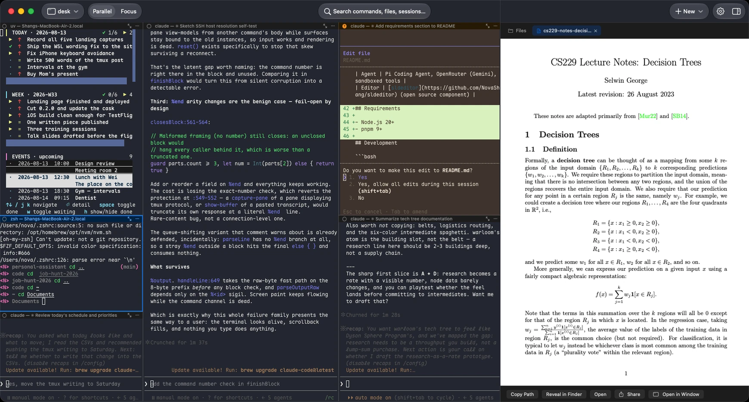Image resolution: width=749 pixels, height=402 pixels.
Task: Click the search magnifier icon
Action: (328, 11)
